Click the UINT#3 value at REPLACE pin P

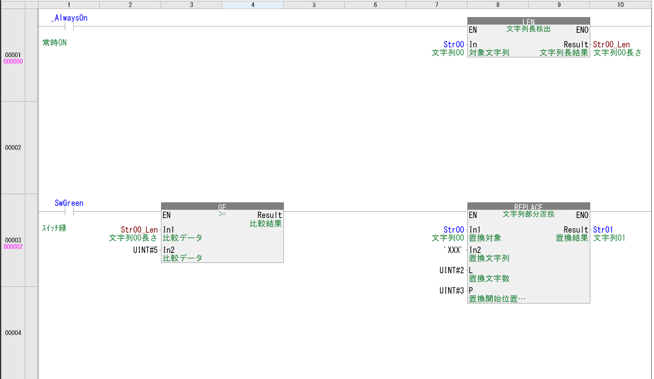[x=451, y=291]
